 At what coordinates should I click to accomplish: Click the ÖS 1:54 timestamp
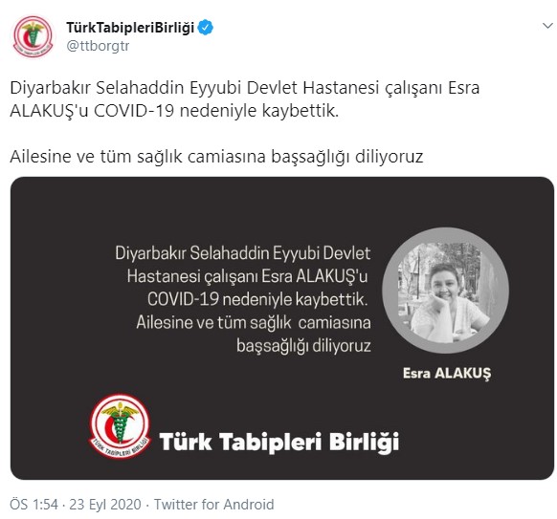coord(33,504)
